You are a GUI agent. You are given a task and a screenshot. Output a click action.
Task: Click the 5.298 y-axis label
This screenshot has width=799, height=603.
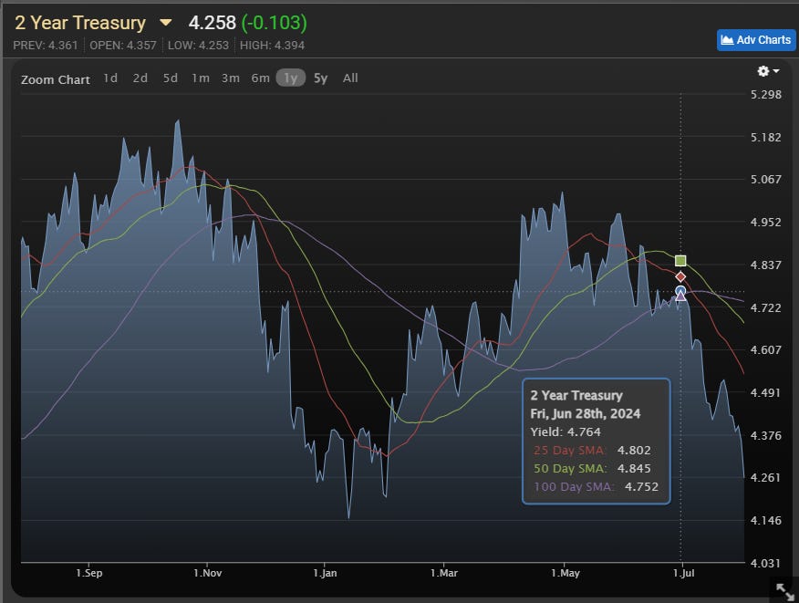tap(766, 94)
